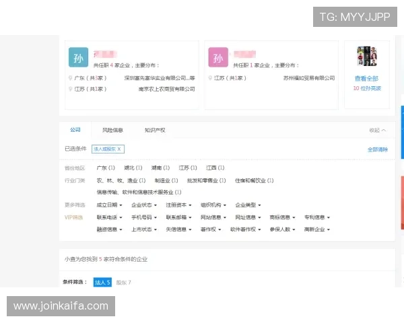Filter by industry 住宿和餐饮业 (1)
404x323 pixels.
click(x=255, y=180)
